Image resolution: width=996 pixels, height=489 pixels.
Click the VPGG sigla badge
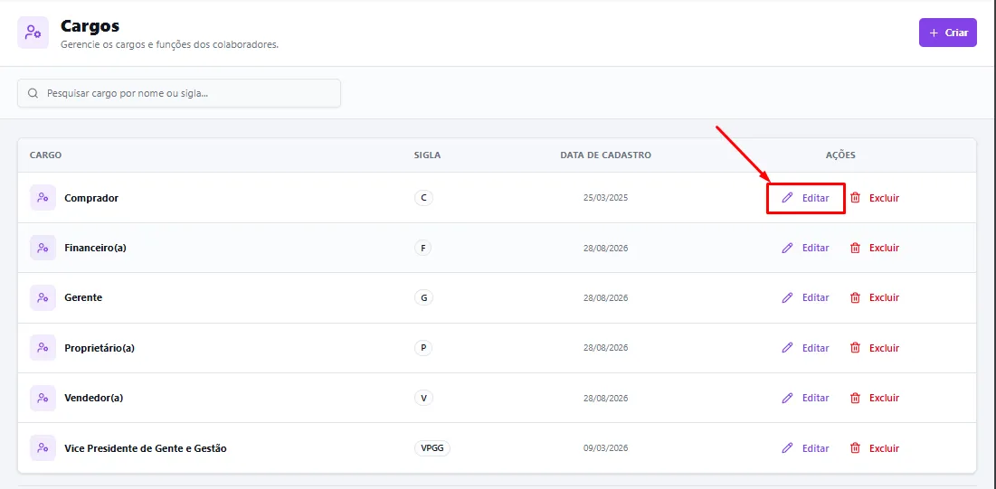tap(432, 448)
